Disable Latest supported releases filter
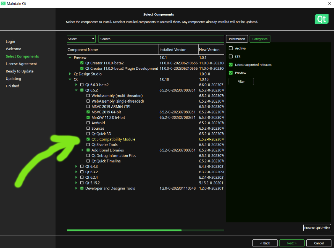Viewport: 334px width, 248px height. pyautogui.click(x=231, y=65)
